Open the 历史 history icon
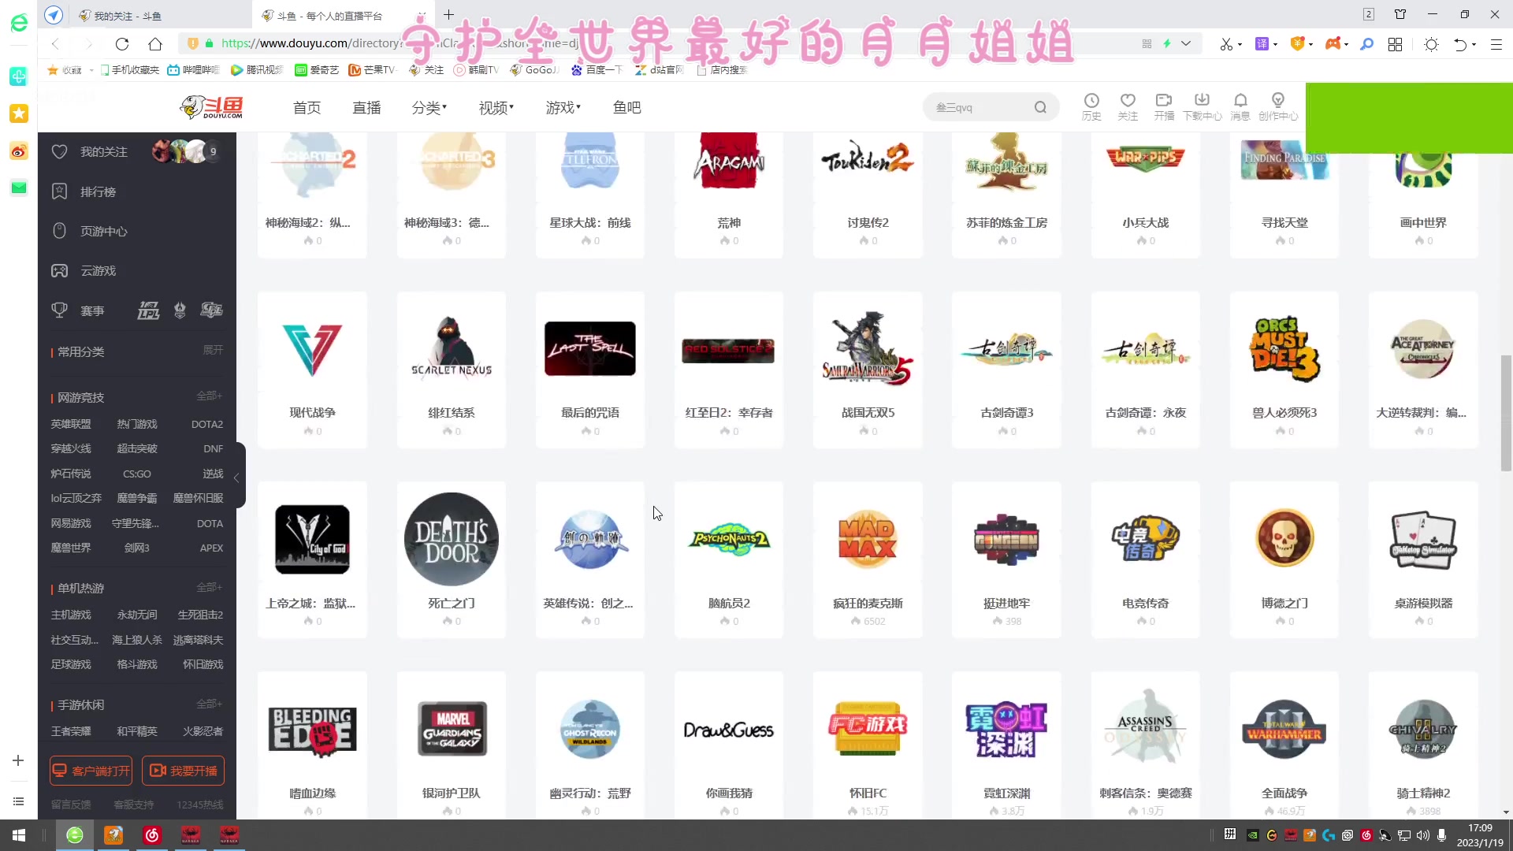The image size is (1513, 851). pyautogui.click(x=1091, y=106)
